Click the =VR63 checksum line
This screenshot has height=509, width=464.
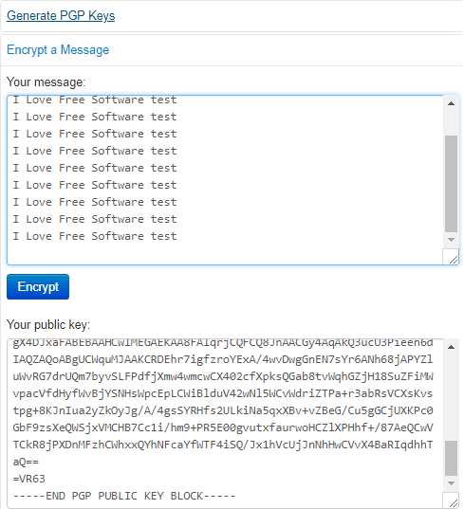tap(29, 479)
